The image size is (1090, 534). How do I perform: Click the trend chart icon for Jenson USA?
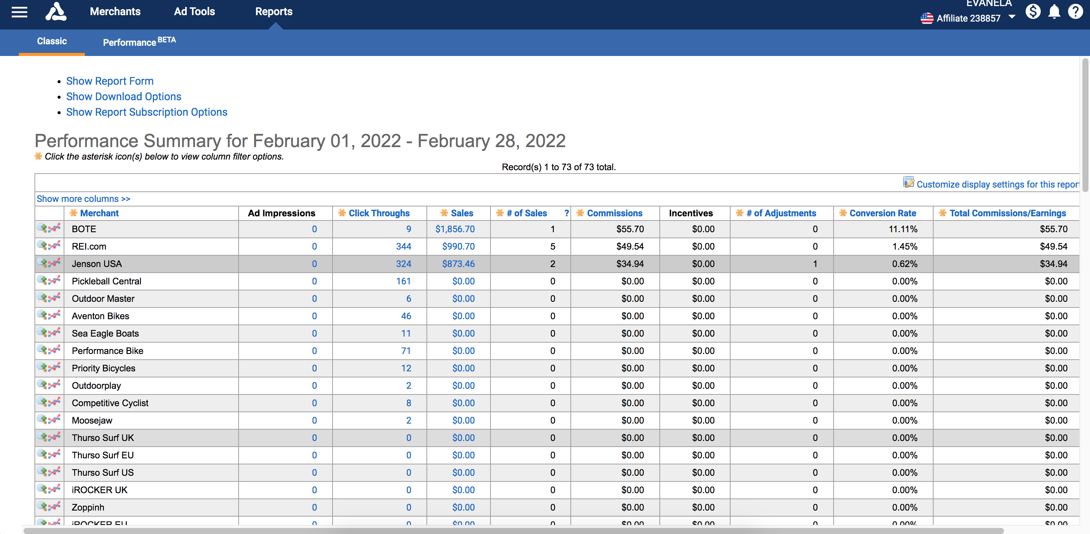pos(55,263)
